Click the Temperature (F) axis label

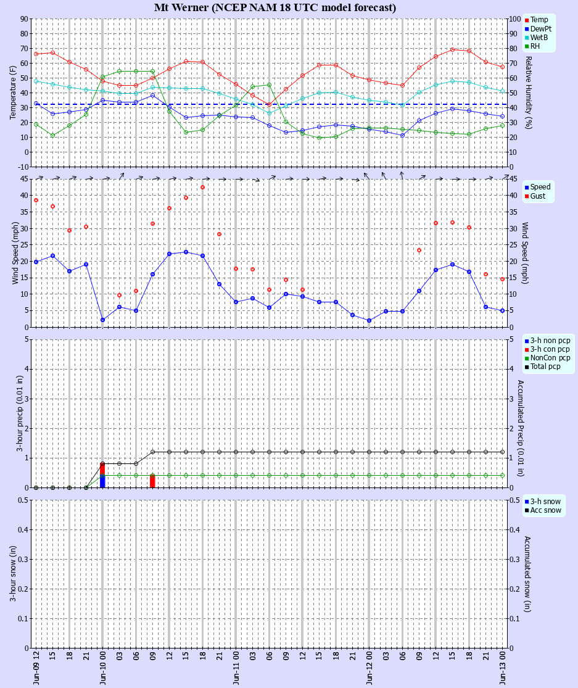pos(12,93)
